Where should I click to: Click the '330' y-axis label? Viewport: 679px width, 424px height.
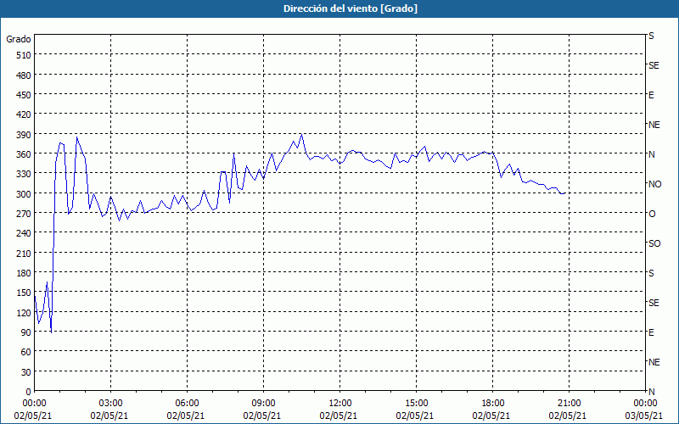click(24, 175)
